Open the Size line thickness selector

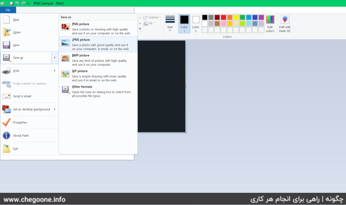pyautogui.click(x=170, y=23)
